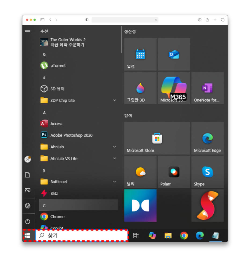Click The Outer Worlds 2 recommendation

tap(78, 42)
